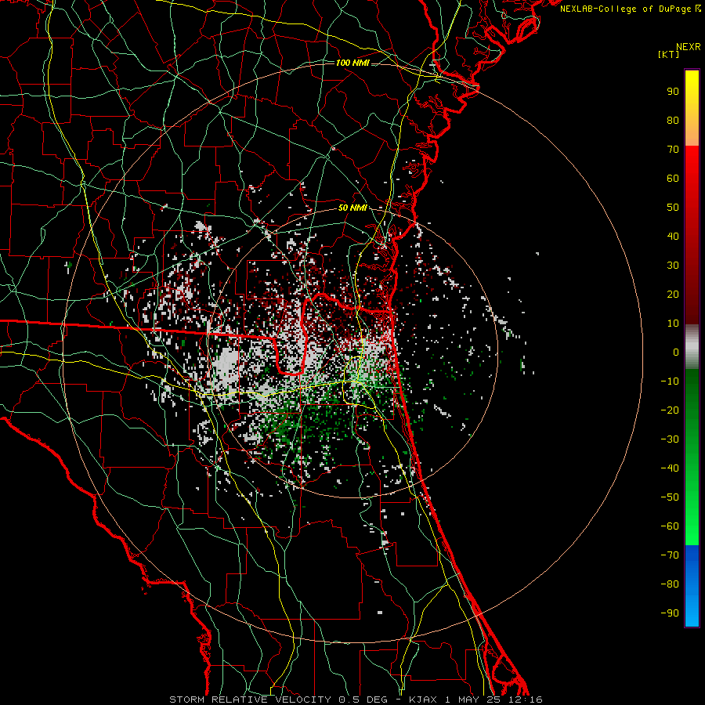Click the positive 10 scale value

click(673, 324)
